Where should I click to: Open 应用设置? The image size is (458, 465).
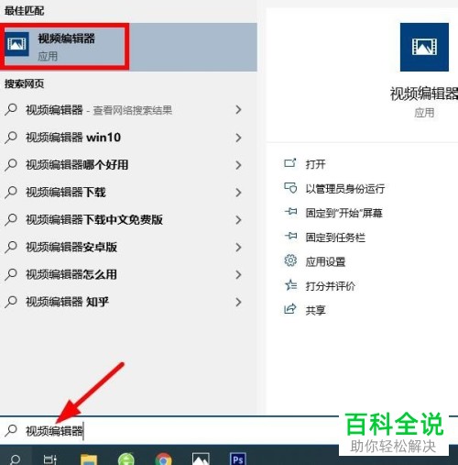325,262
